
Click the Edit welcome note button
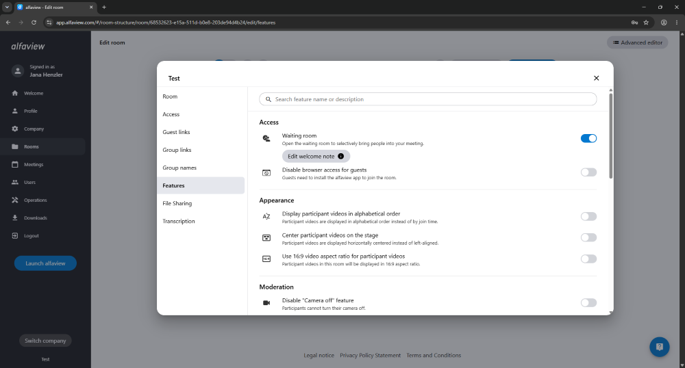point(316,156)
